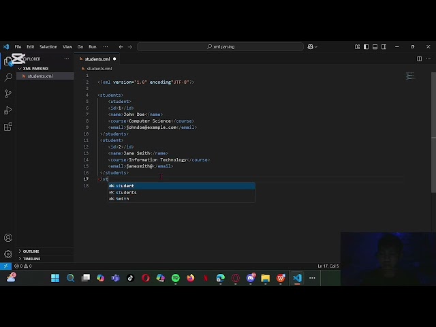
Task: Open Windows Start menu
Action: point(55,278)
